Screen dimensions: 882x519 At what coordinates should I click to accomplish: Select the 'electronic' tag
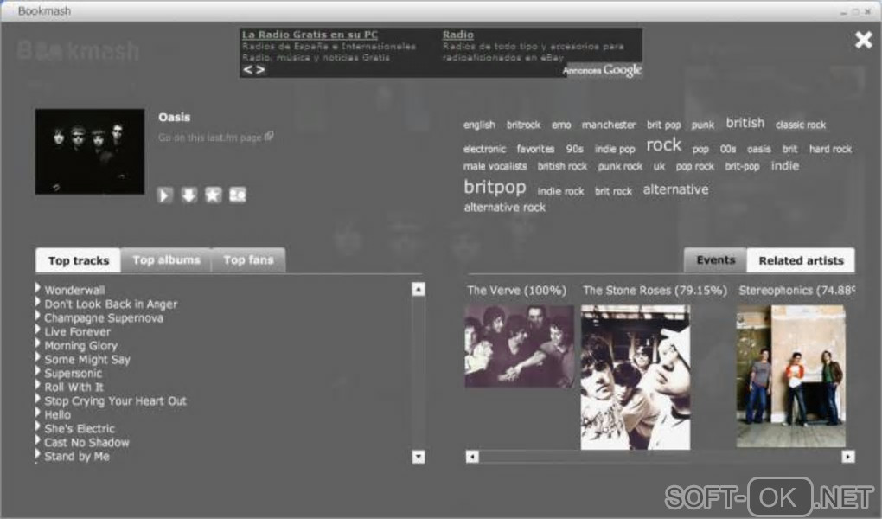484,149
